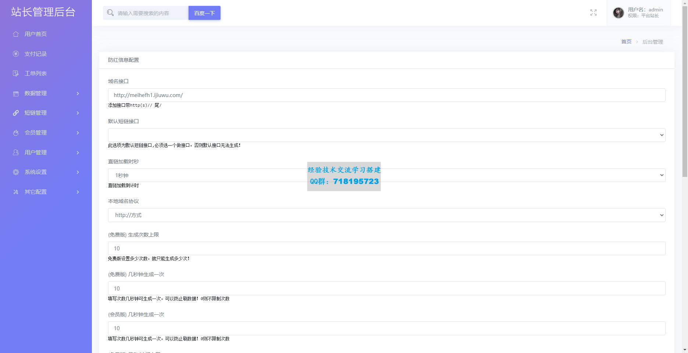Click the 短链管理 link icon
This screenshot has width=688, height=353.
tap(16, 113)
